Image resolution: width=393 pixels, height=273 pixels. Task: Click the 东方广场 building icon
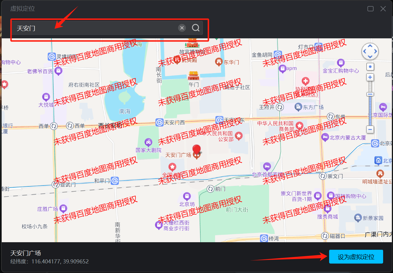pos(298,107)
